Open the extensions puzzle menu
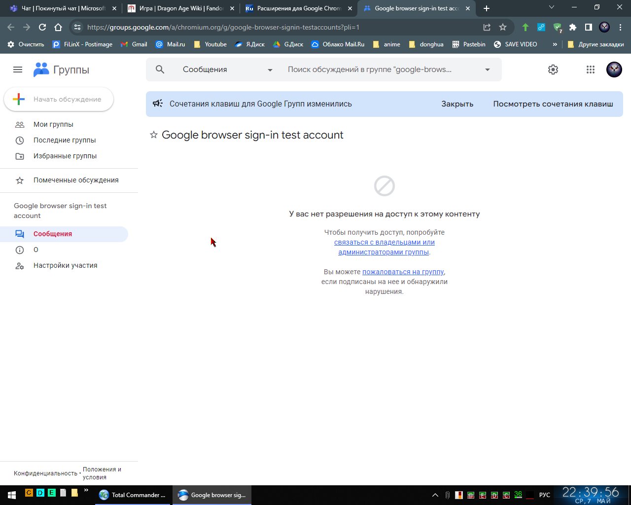The image size is (631, 505). (x=573, y=27)
